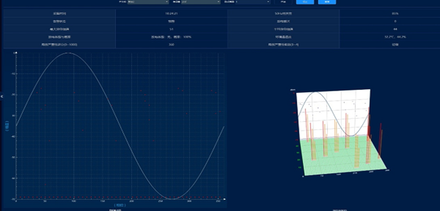Screen dimensions: 440x211
Task: Click the severity score value 360
Action: coord(172,44)
